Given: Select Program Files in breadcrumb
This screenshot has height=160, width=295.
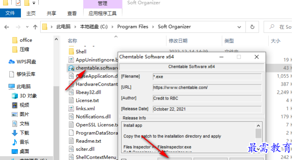Looking at the screenshot, I should pyautogui.click(x=133, y=27).
